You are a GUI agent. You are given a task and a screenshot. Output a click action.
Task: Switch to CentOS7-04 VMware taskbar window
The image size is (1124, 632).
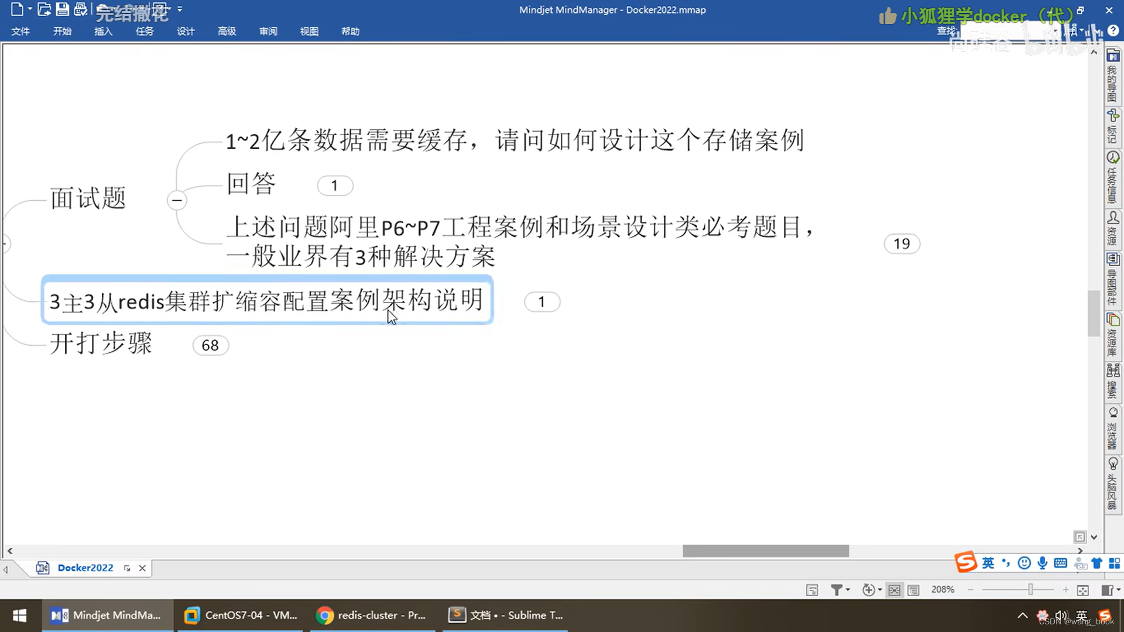[240, 615]
